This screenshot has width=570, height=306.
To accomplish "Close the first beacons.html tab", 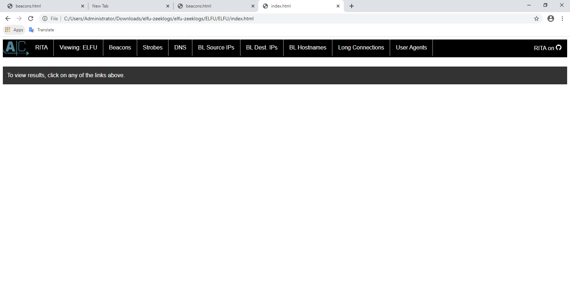I will click(83, 6).
